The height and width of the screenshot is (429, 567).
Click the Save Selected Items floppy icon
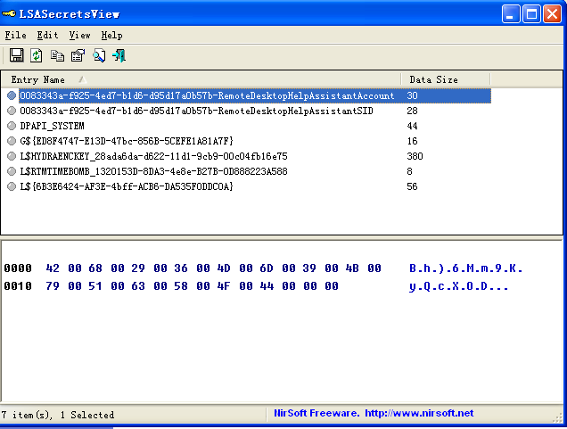(x=16, y=55)
